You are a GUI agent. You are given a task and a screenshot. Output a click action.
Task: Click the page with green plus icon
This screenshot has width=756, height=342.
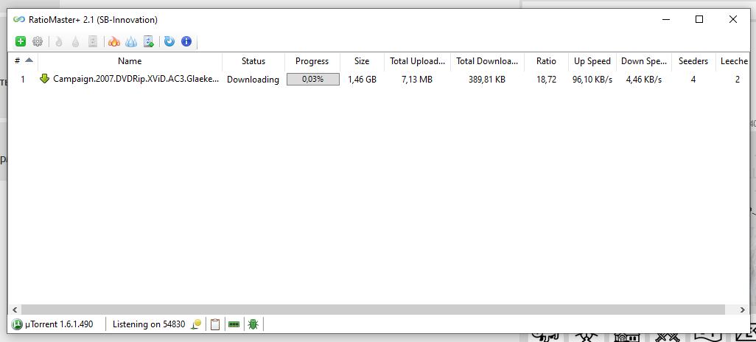(149, 41)
